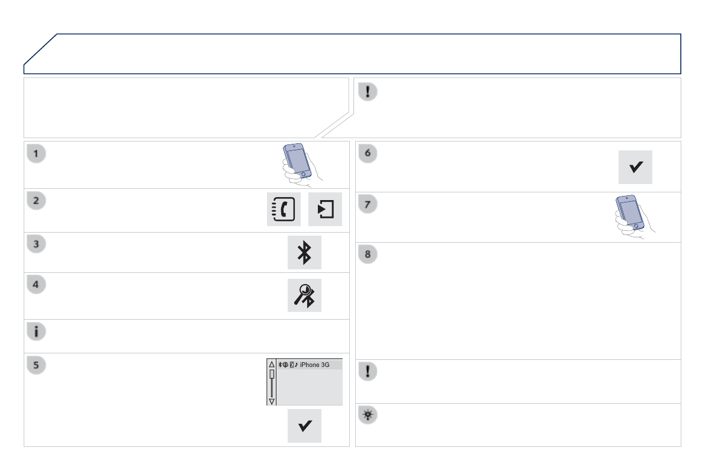The height and width of the screenshot is (470, 705).
Task: Click the Bluetooth search magnifier icon
Action: tap(304, 295)
